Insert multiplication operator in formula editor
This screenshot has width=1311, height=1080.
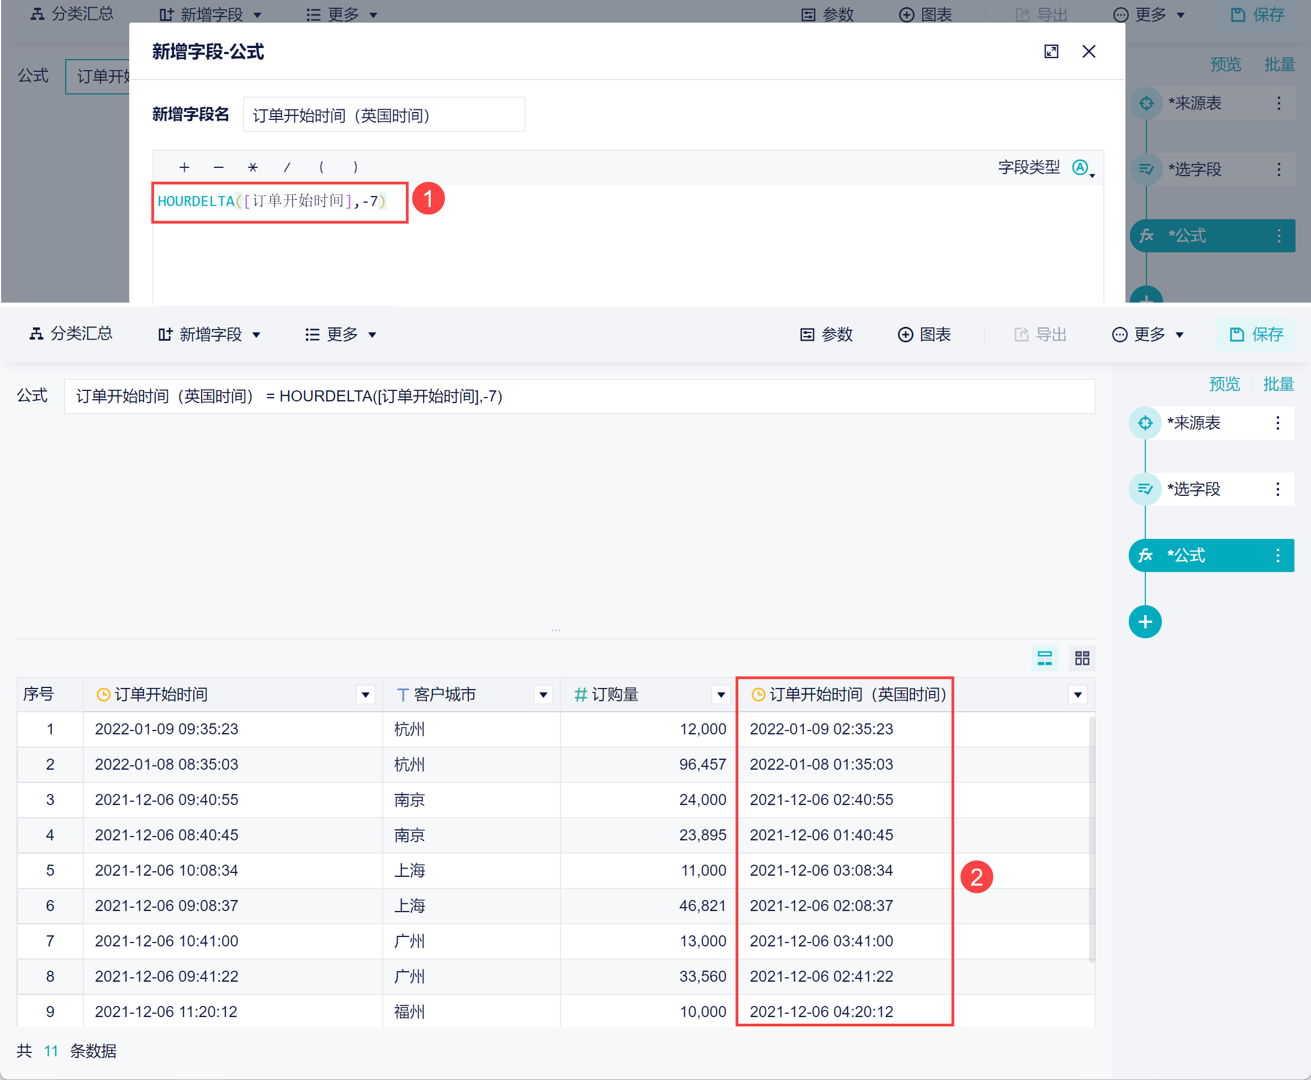coord(252,167)
